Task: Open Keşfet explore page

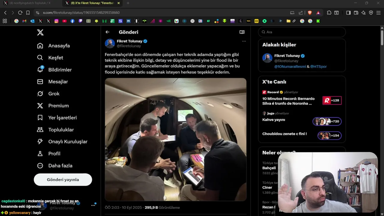Action: [x=50, y=58]
